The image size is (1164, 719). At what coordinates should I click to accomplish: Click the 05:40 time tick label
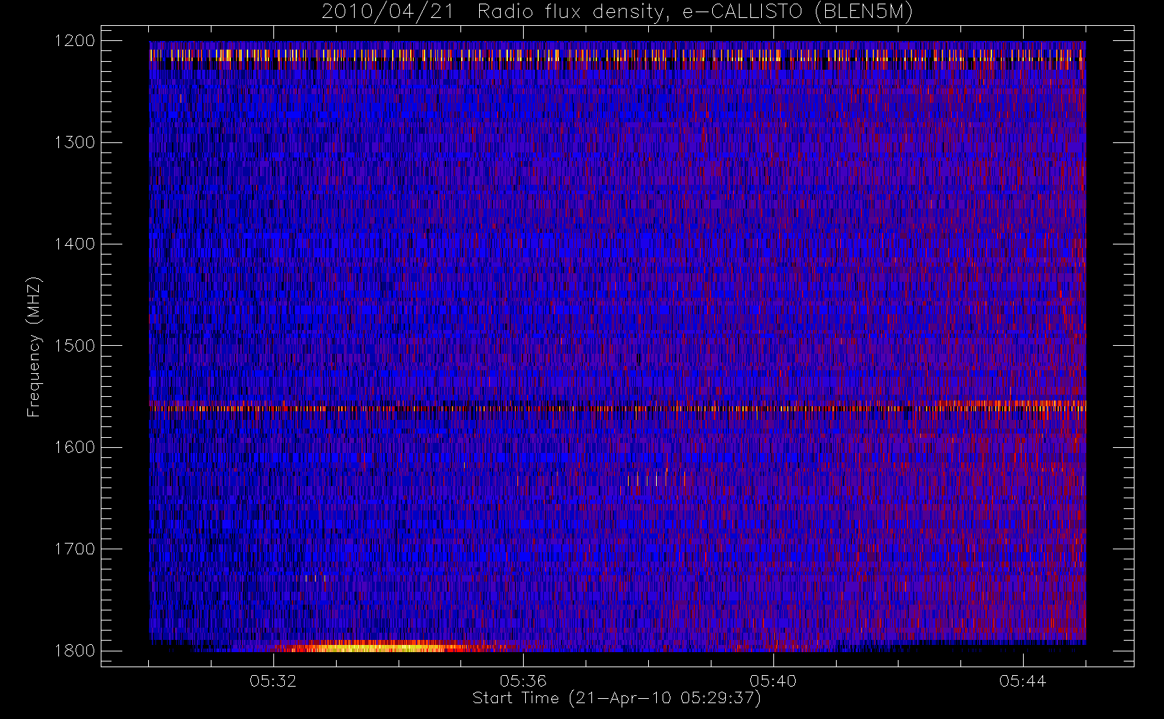pyautogui.click(x=773, y=681)
